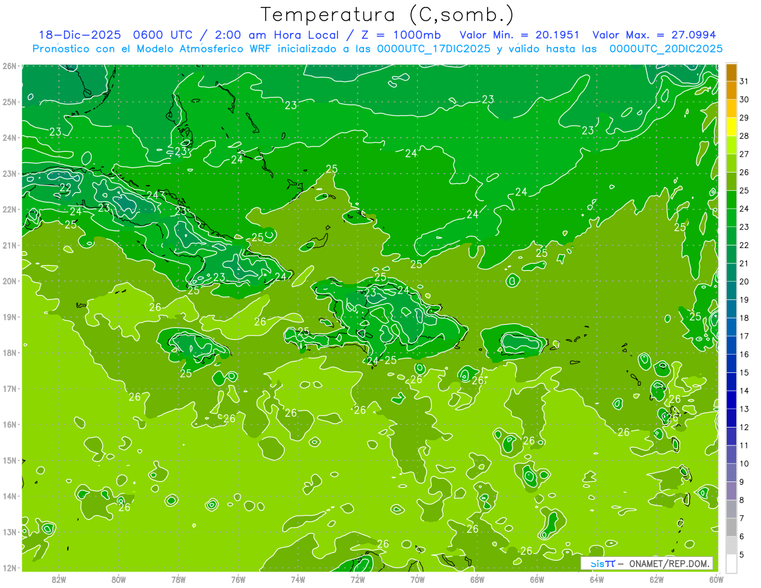The height and width of the screenshot is (588, 761).
Task: Click the '0000UTC_20DIC2025' valid-until time
Action: (x=665, y=48)
